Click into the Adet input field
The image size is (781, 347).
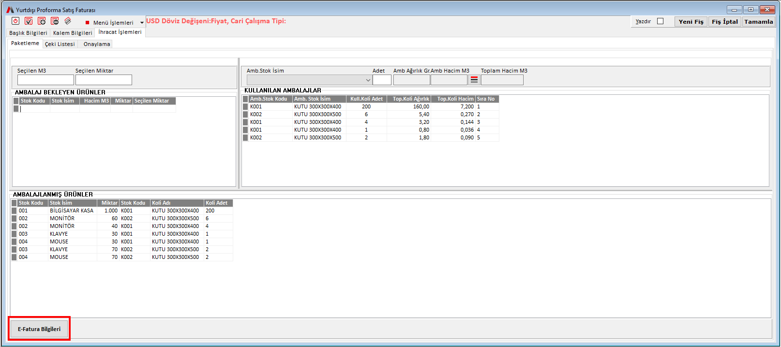382,80
